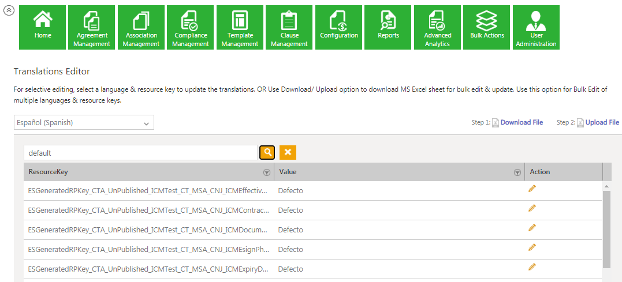Click the Download File link
Viewport: 622px width, 282px height.
point(521,122)
